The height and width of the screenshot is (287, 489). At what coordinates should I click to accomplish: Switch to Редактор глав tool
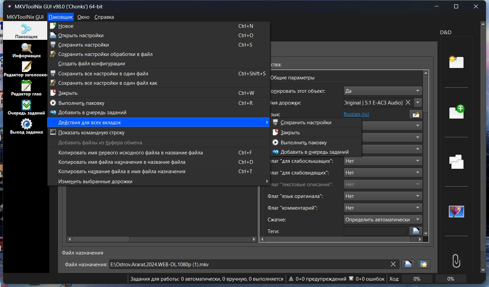tap(26, 88)
